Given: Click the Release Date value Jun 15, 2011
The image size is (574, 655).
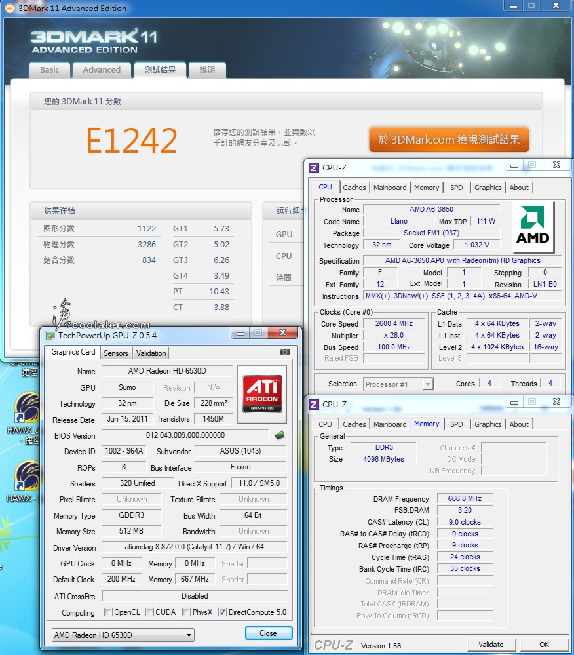Looking at the screenshot, I should (127, 419).
